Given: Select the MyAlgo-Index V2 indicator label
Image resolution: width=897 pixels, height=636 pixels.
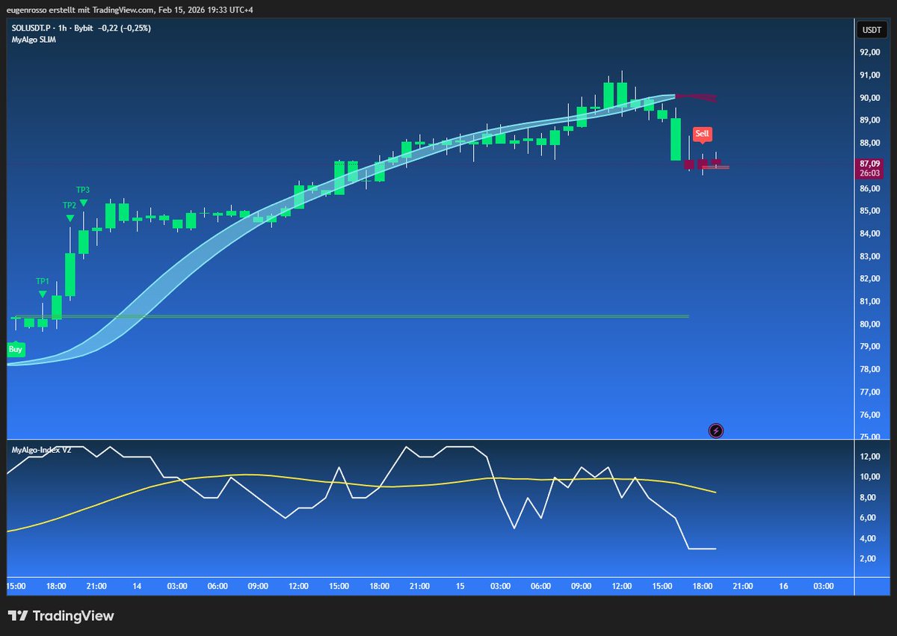Looking at the screenshot, I should [41, 449].
